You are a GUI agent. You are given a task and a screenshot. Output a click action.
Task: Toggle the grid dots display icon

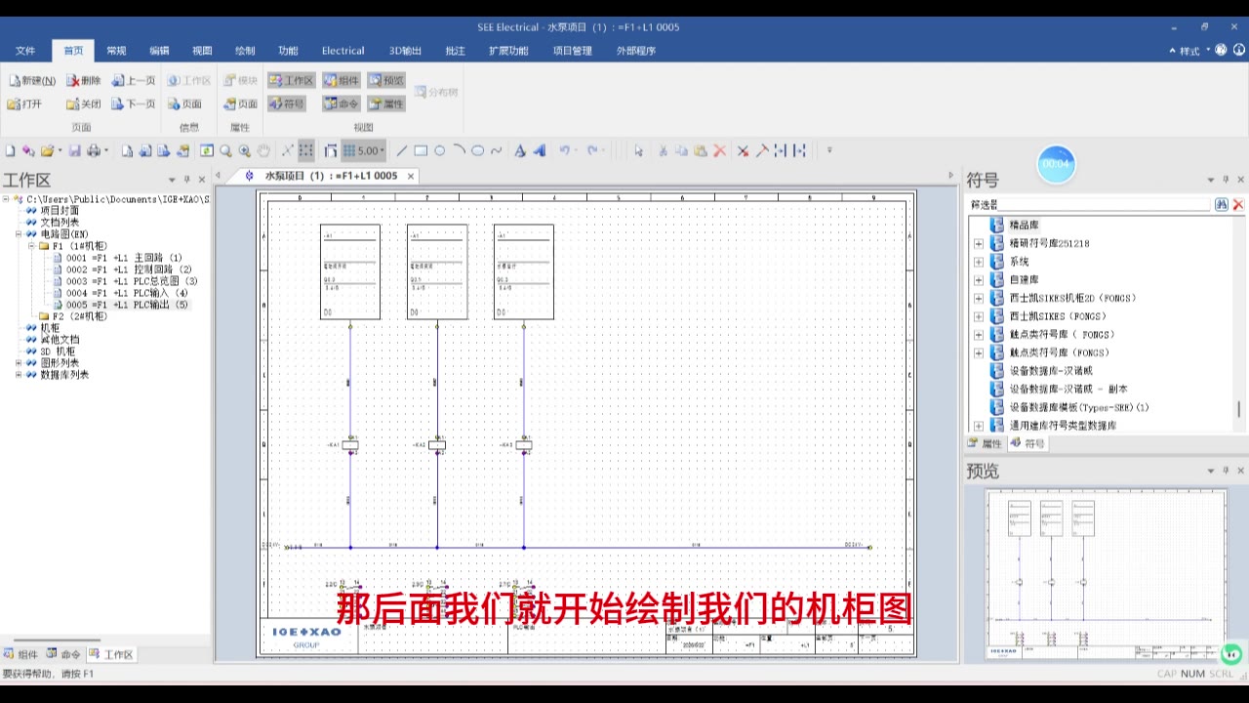pos(306,150)
